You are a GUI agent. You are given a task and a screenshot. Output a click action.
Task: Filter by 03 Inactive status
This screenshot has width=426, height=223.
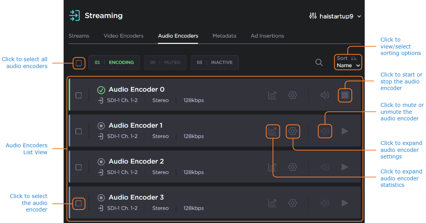click(214, 63)
